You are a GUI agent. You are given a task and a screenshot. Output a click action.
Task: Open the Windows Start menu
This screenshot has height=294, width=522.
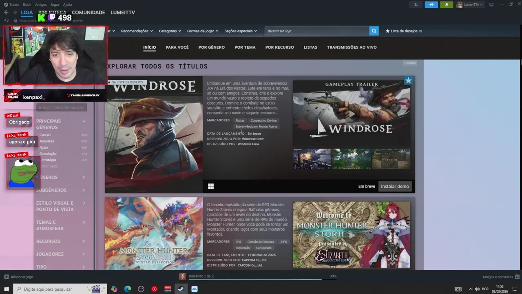(x=7, y=289)
